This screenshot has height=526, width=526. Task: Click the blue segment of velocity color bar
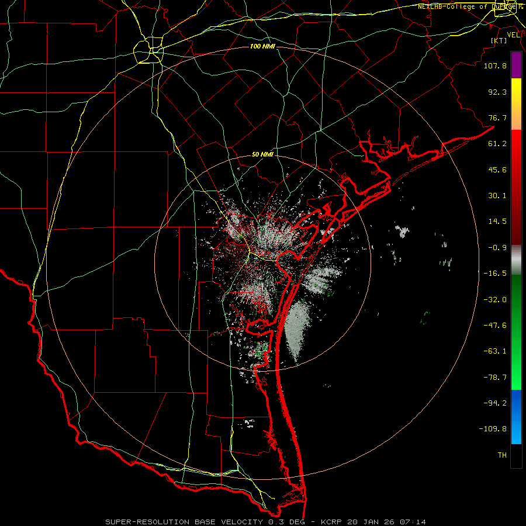(516, 417)
